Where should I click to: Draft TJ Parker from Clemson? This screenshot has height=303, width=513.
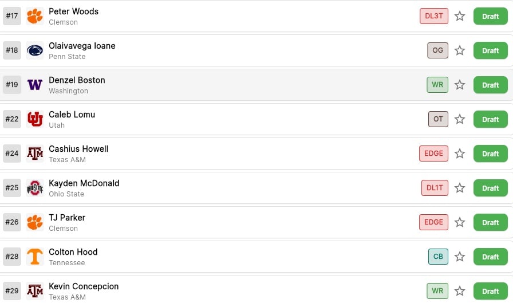pos(490,222)
